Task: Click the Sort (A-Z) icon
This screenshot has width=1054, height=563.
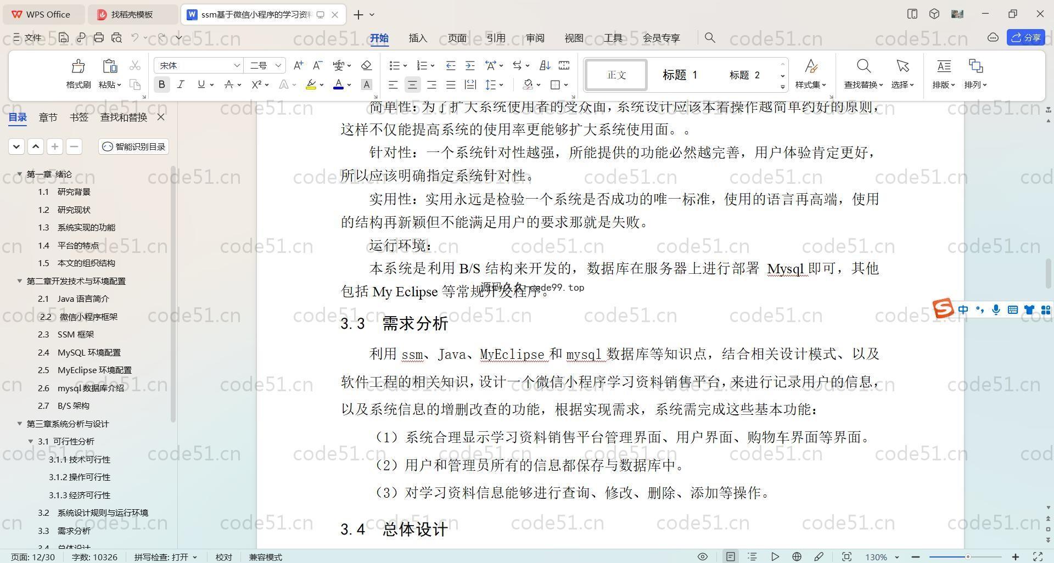Action: tap(545, 65)
